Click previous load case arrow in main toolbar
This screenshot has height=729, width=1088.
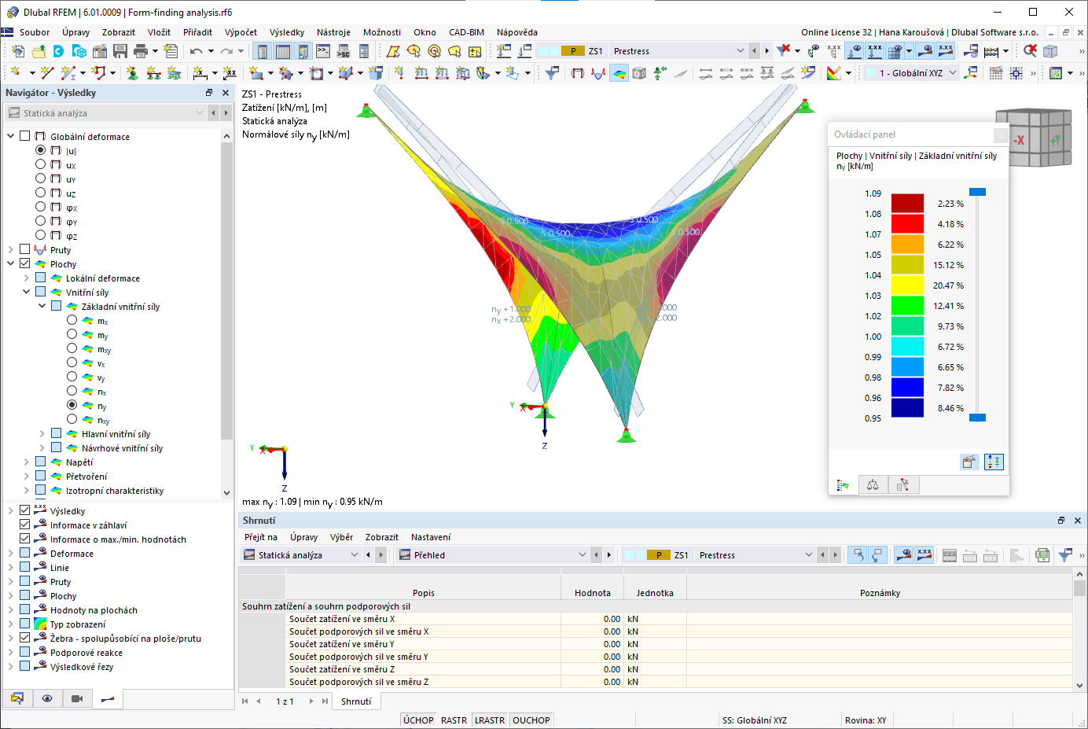point(755,51)
